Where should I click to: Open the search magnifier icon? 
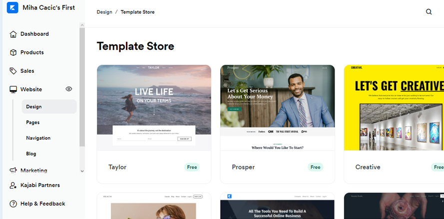point(429,12)
